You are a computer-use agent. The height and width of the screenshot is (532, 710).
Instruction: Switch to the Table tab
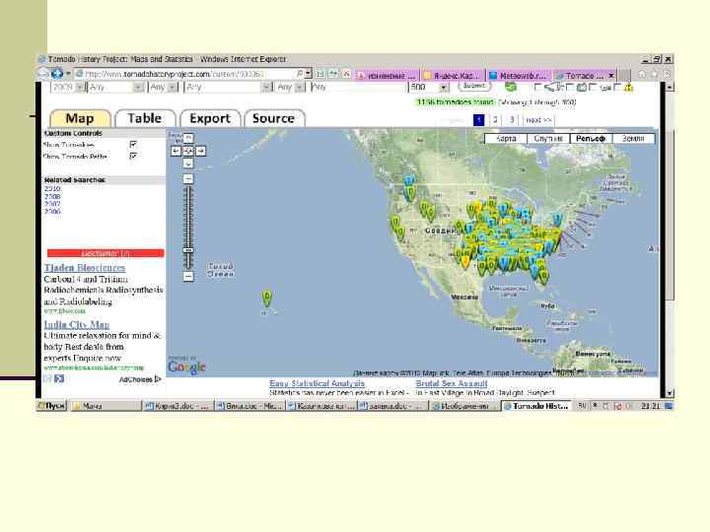pyautogui.click(x=144, y=118)
